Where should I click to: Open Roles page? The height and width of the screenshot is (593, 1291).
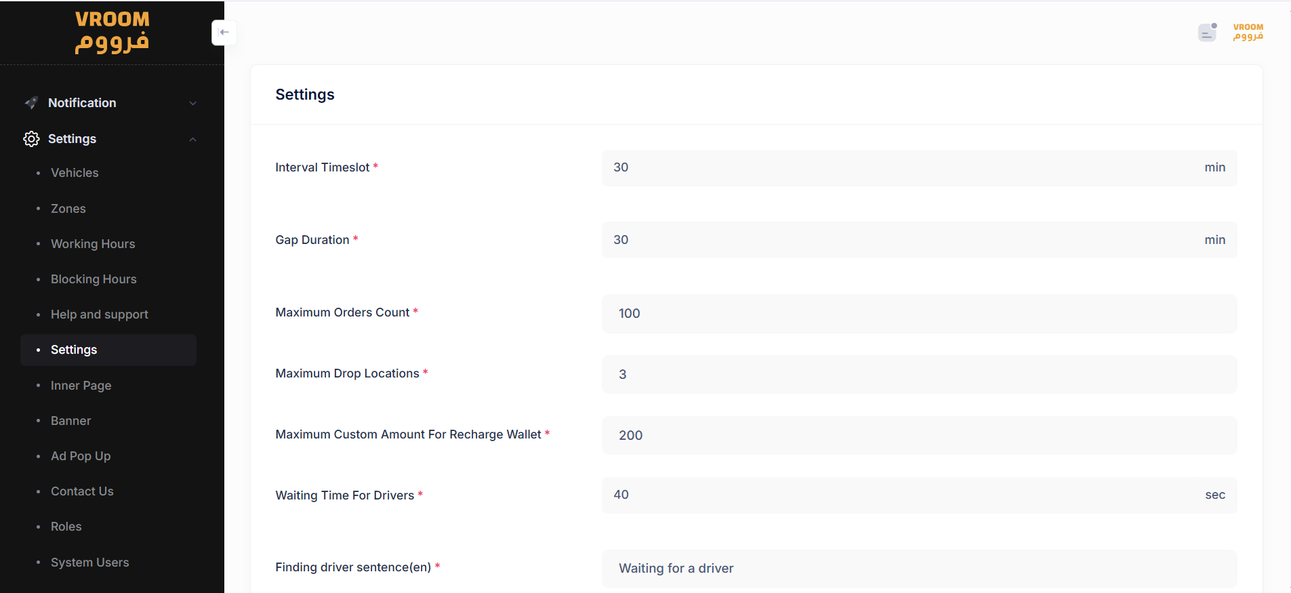click(x=66, y=527)
